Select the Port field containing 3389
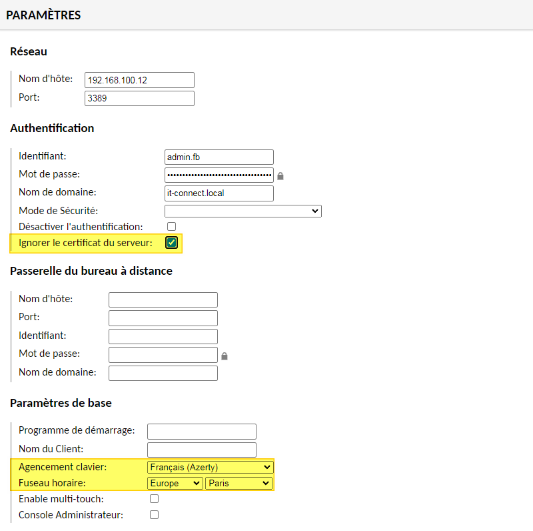This screenshot has height=531, width=533. (139, 98)
